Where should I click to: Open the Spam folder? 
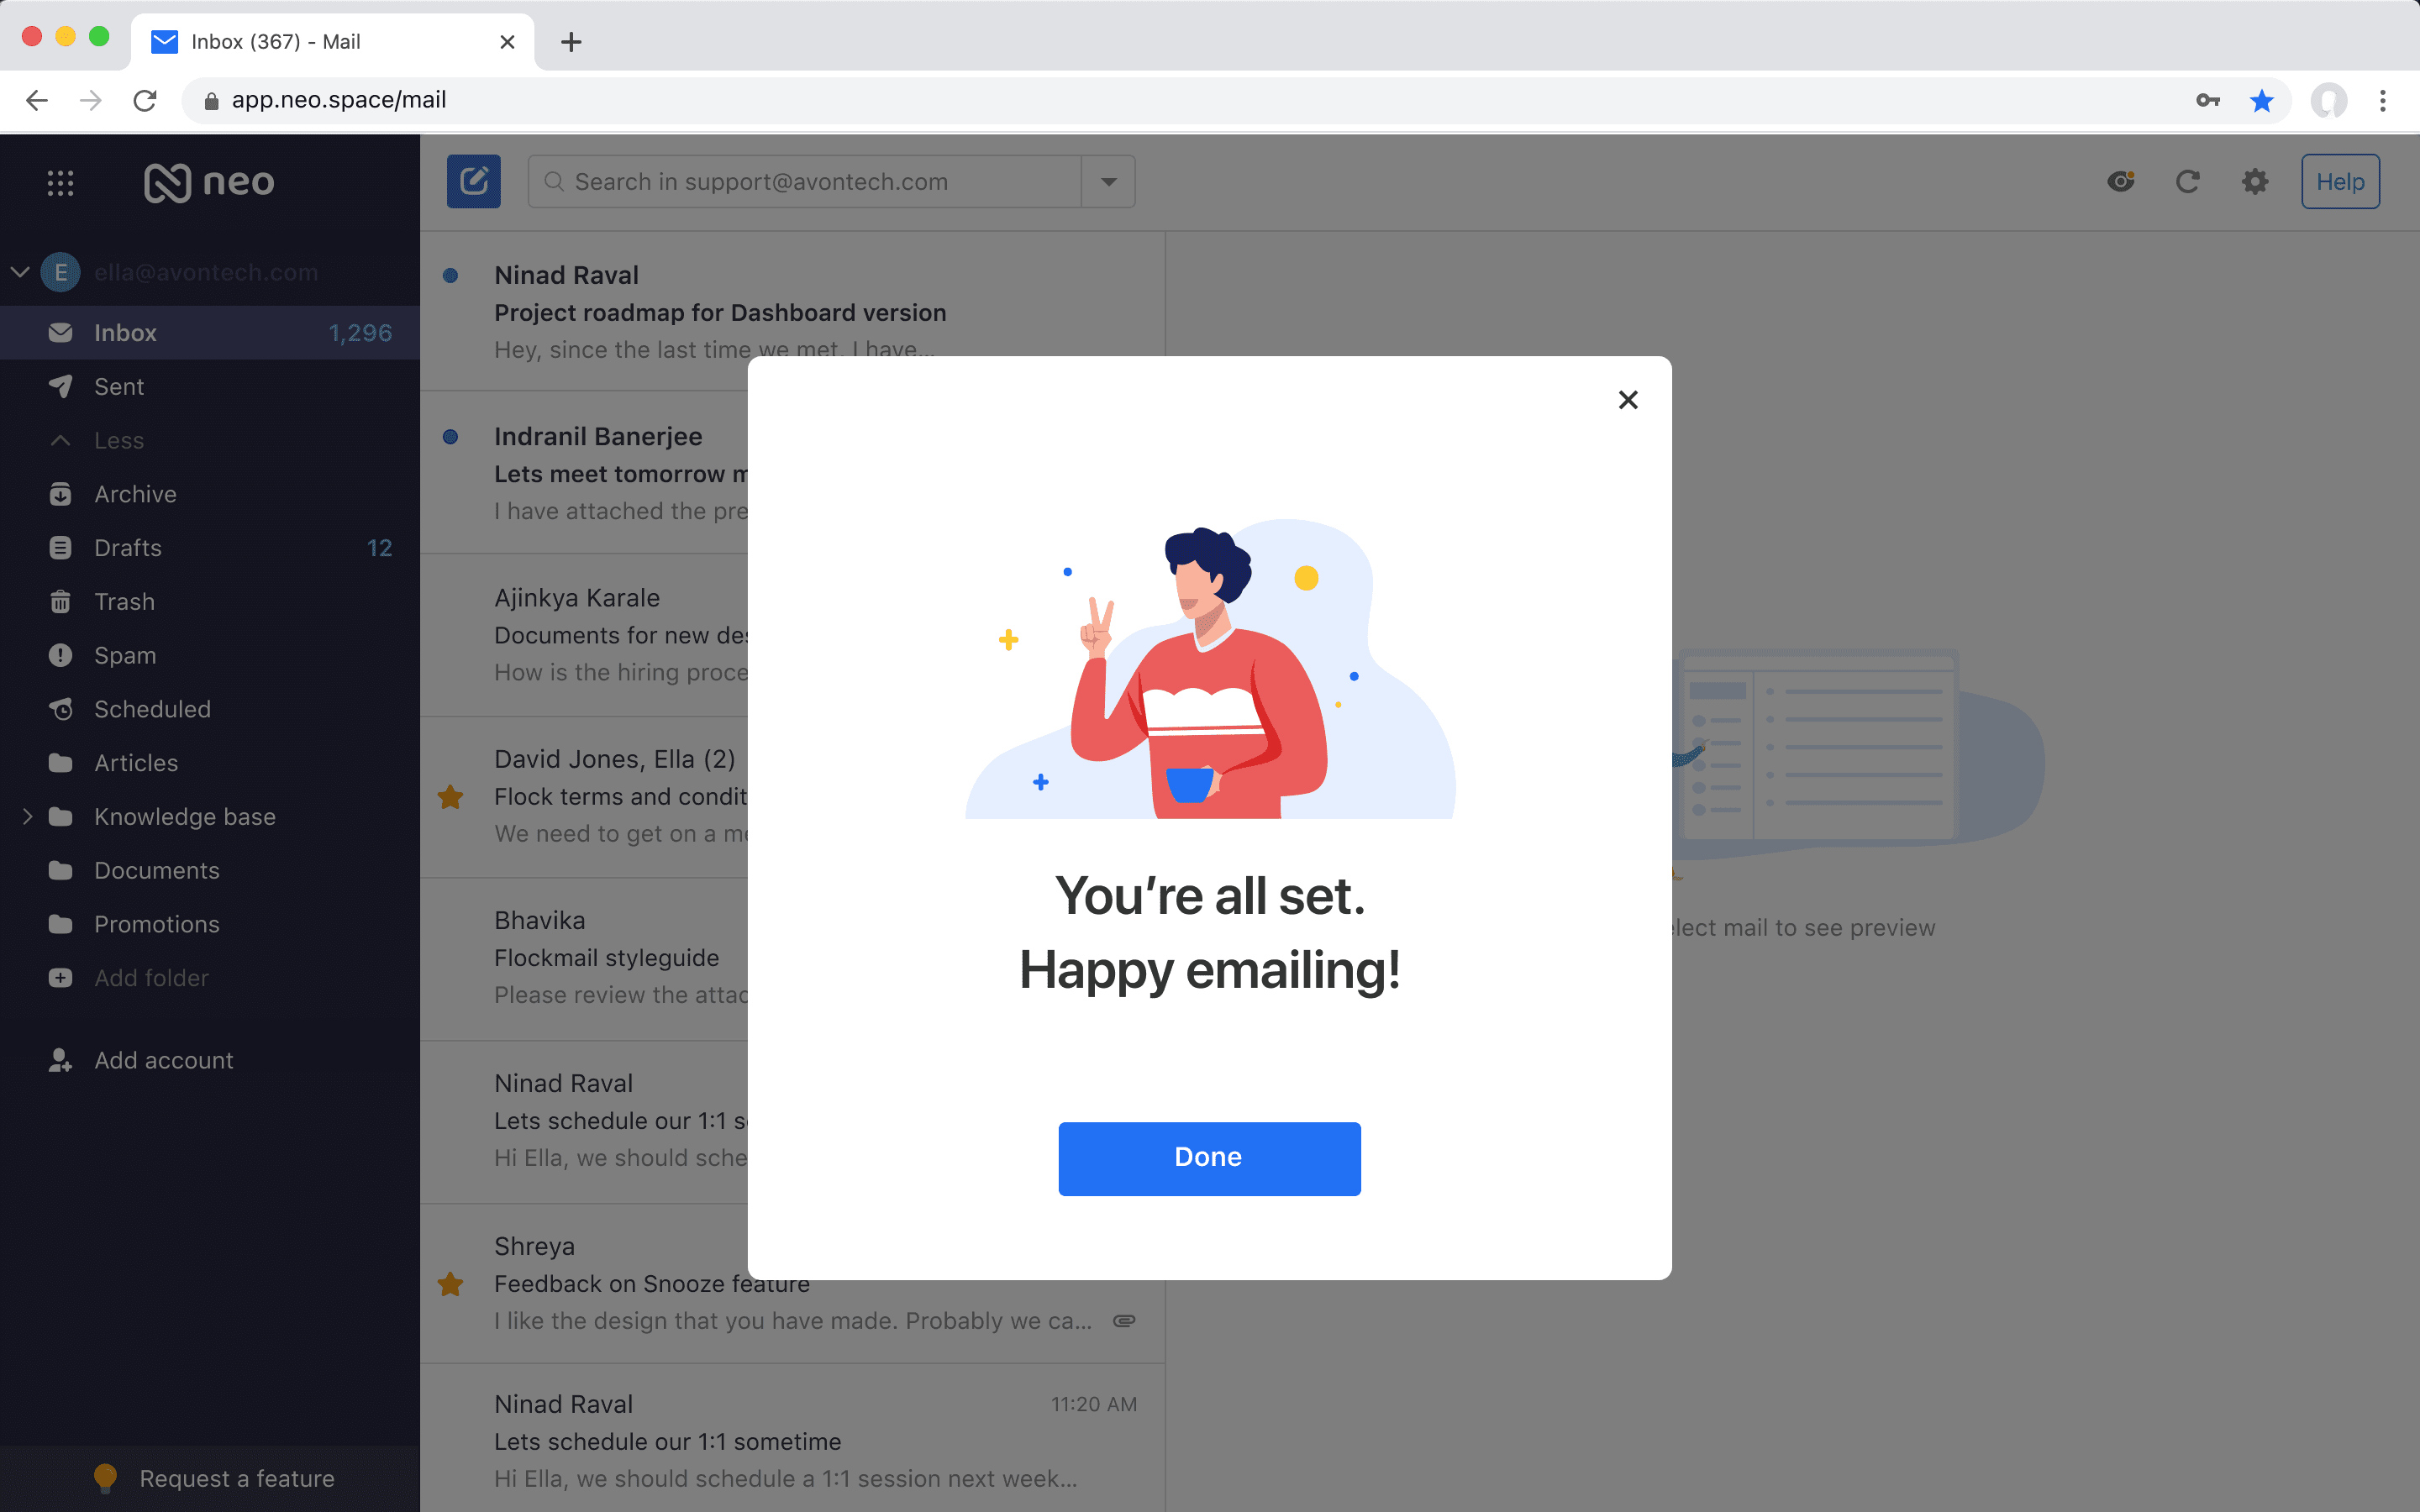click(x=210, y=655)
